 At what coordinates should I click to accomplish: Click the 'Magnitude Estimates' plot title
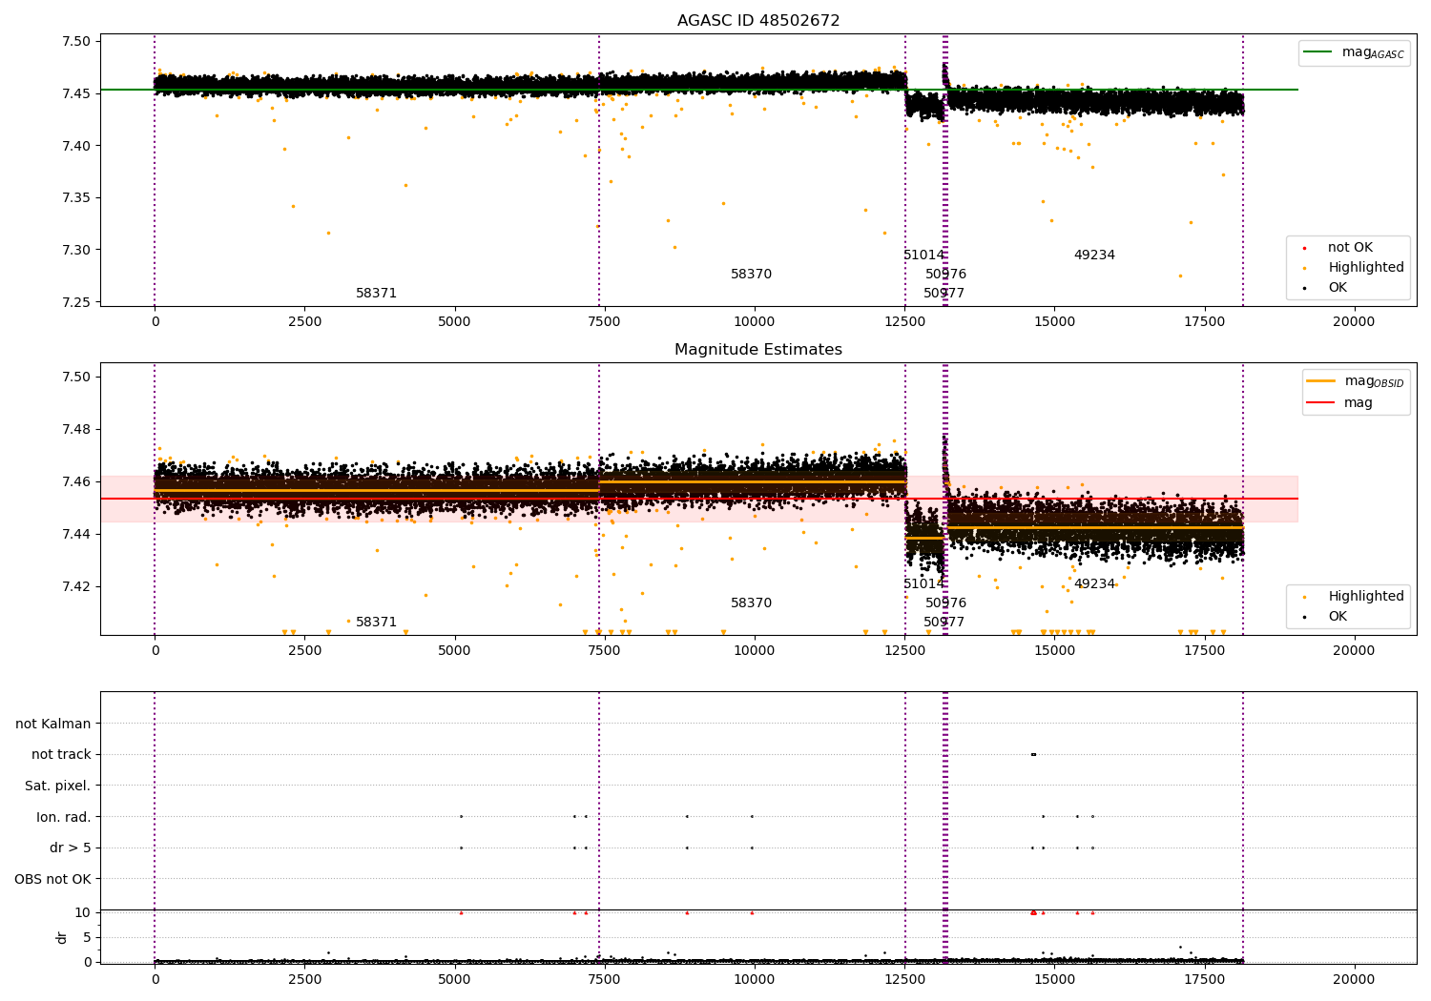coord(758,350)
